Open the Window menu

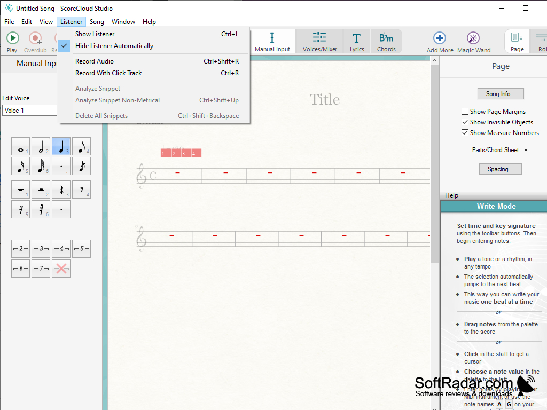coord(123,21)
